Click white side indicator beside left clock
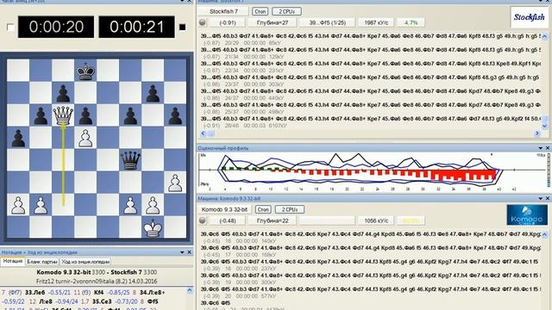 point(10,27)
